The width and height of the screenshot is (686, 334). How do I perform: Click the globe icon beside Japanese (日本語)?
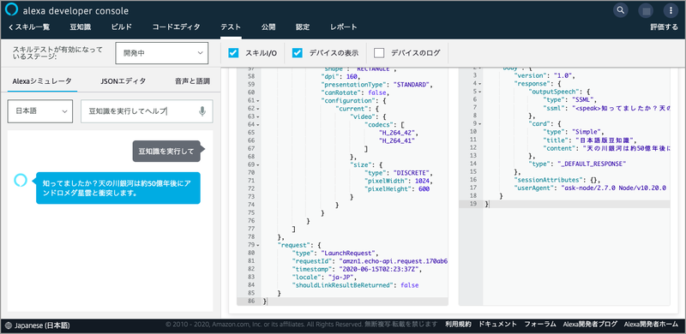[9, 325]
